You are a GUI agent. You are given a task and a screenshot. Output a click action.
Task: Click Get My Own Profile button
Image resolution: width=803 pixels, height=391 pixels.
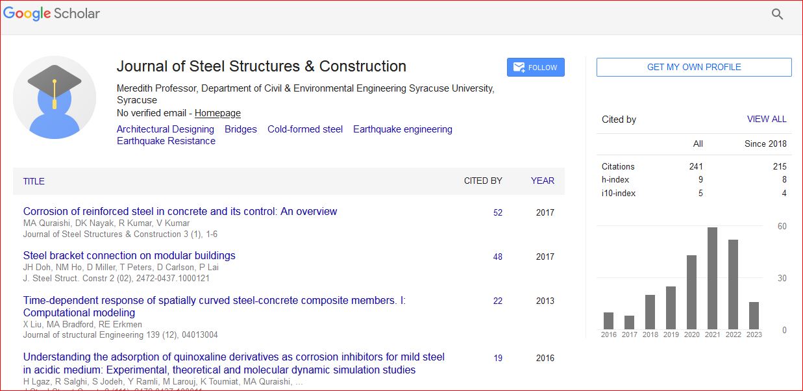tap(694, 67)
